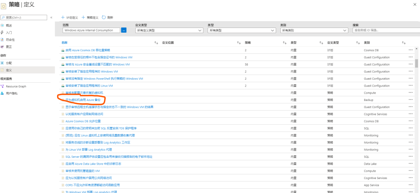The image size is (420, 193).
Task: Open 启用 Azure Cosmos DB 吞吐量策略 link
Action: (88, 50)
